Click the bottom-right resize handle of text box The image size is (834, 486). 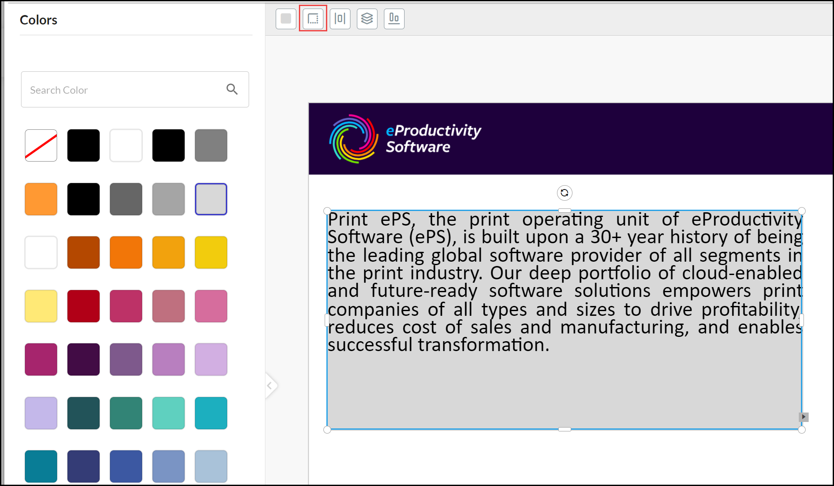[x=802, y=430]
